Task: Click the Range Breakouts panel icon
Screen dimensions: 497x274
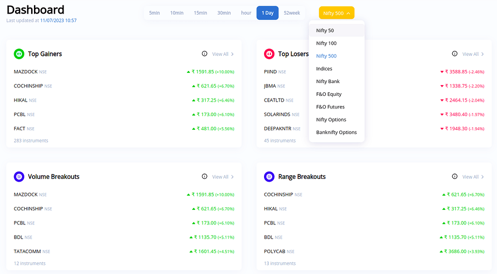Action: click(x=269, y=177)
